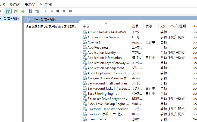Select the Application Layer Gateway service
Screen dimensions: 197x122
click(x=108, y=63)
